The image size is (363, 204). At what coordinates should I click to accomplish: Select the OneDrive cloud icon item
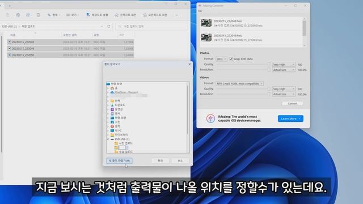click(x=112, y=92)
